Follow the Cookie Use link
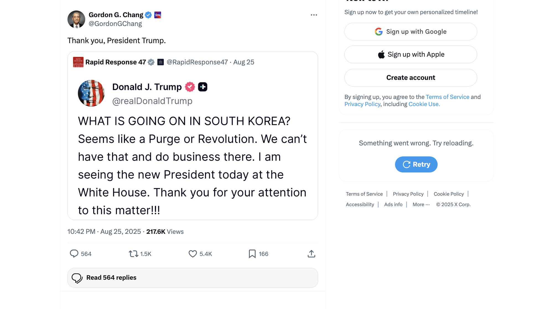Screen dimensions: 556x309 coord(424,104)
